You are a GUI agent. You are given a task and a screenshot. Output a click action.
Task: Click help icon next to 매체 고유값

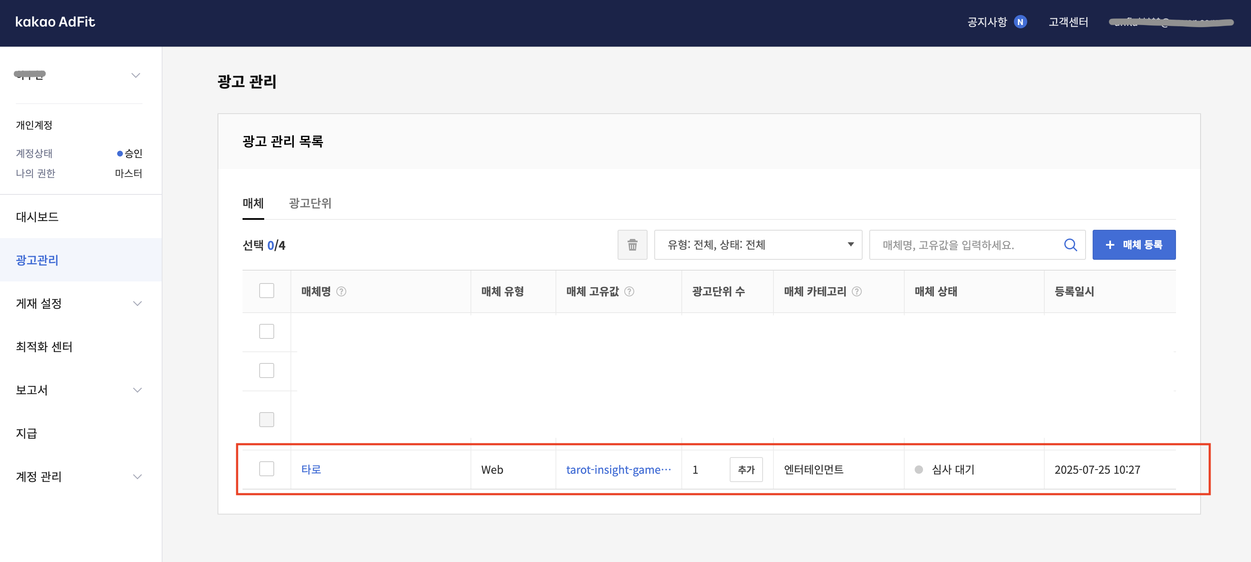tap(629, 291)
